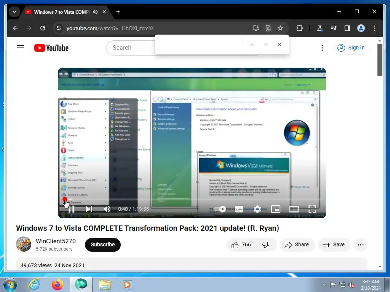Screen dimensions: 390x292
Task: Open media controls in toolbar
Action: (334, 28)
